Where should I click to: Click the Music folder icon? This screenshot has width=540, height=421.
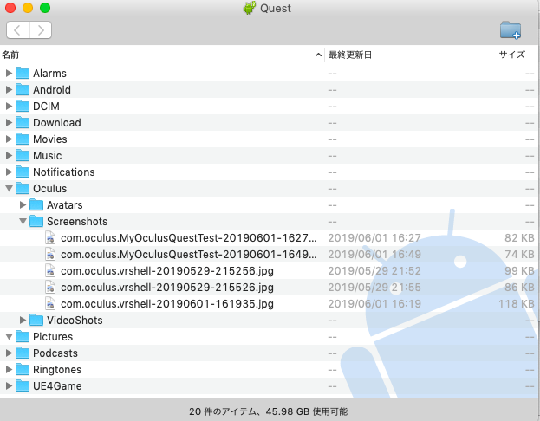point(23,156)
